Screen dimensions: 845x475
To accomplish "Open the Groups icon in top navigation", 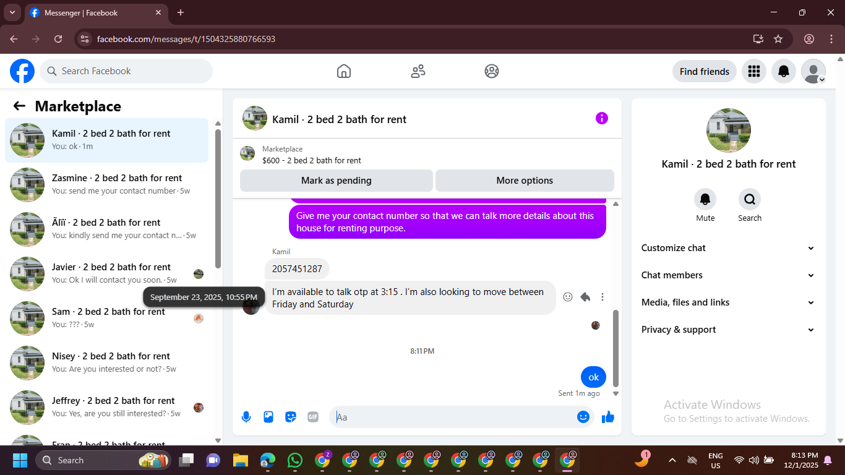I will [x=492, y=71].
